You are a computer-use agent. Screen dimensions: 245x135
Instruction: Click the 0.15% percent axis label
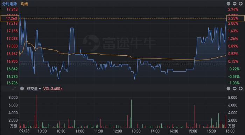pos(233,61)
